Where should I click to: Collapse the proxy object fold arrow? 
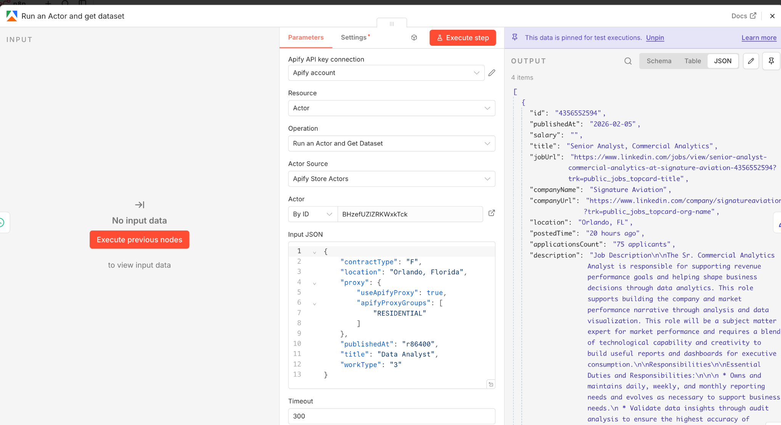(314, 283)
